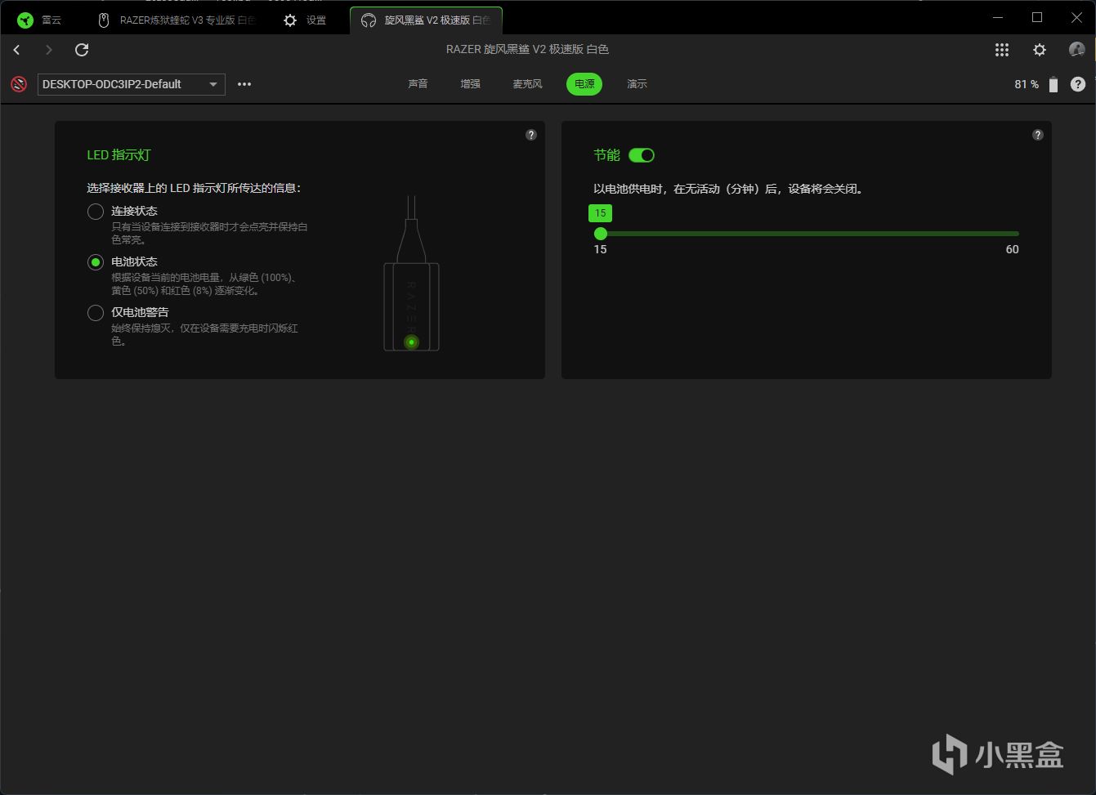Open the 声音 tab
This screenshot has width=1096, height=795.
[x=418, y=84]
